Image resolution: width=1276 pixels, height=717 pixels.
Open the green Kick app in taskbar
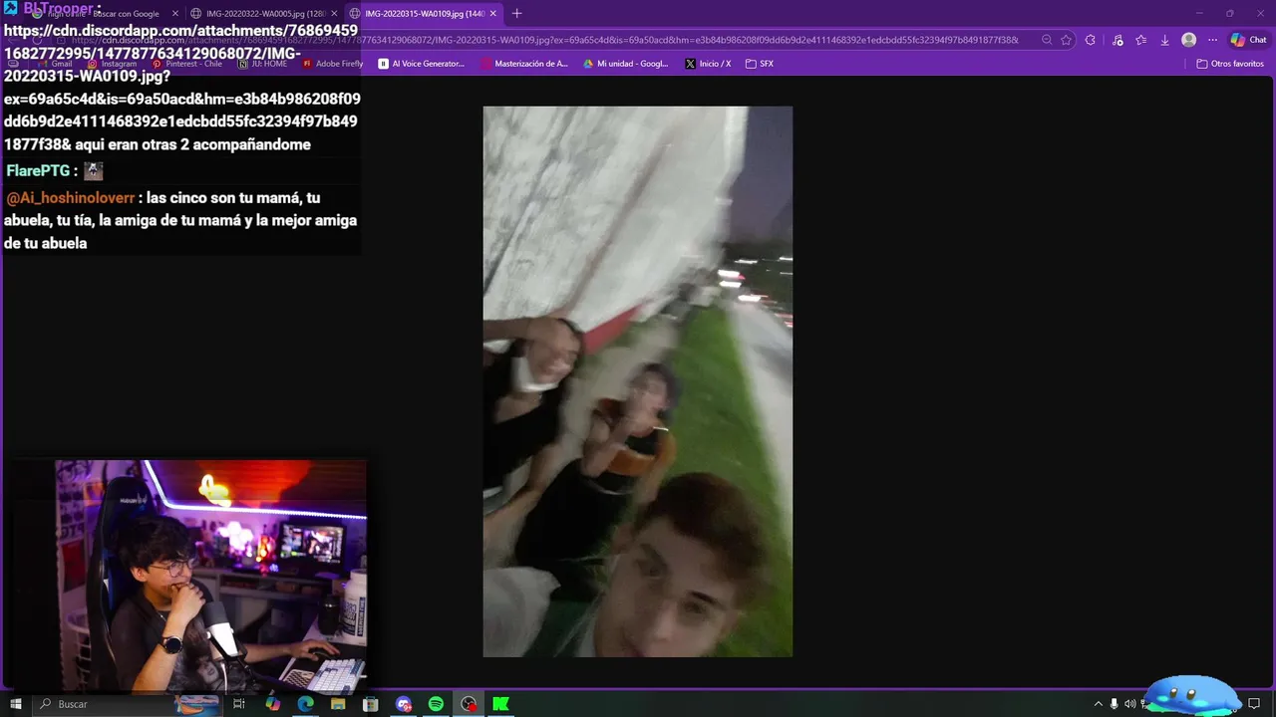pyautogui.click(x=501, y=704)
